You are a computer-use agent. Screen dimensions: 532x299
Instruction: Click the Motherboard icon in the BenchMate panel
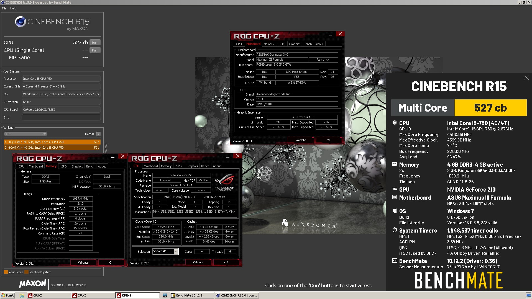click(x=395, y=197)
